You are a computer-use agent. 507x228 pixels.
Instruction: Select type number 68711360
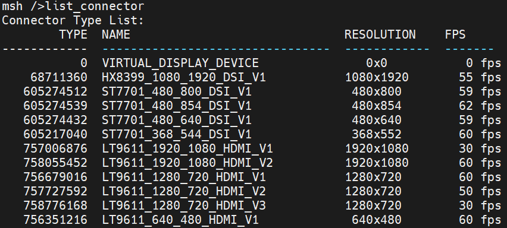coord(59,77)
